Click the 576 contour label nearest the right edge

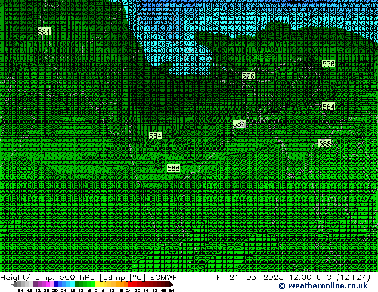point(329,64)
